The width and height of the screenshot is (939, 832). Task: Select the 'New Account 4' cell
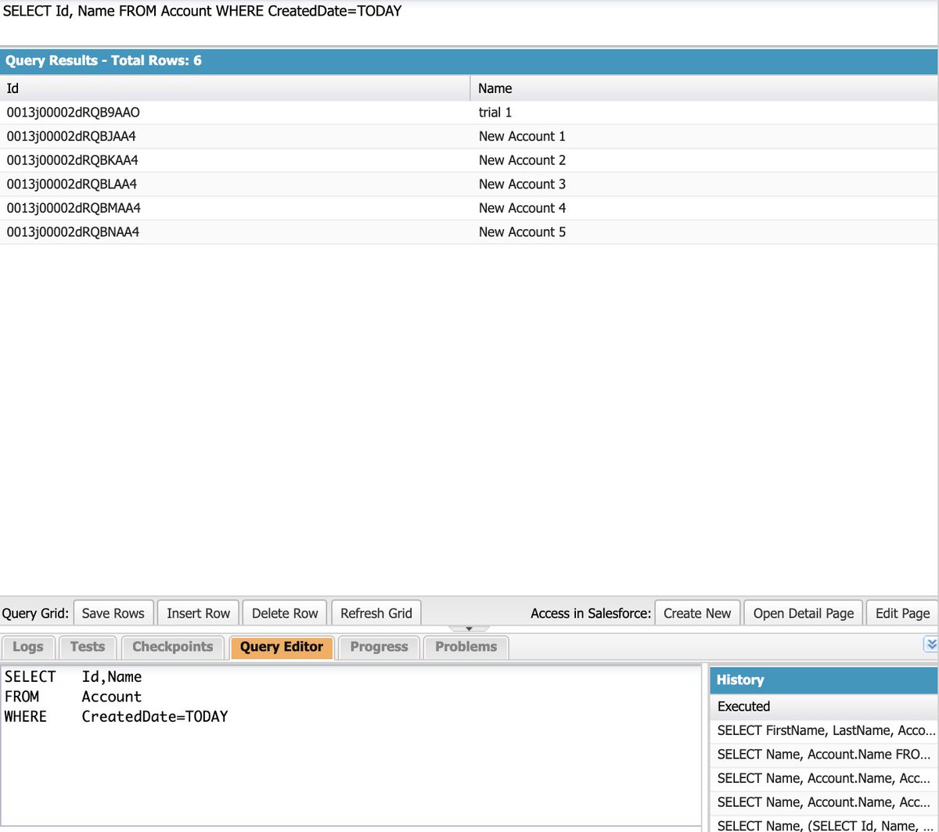[x=704, y=208]
